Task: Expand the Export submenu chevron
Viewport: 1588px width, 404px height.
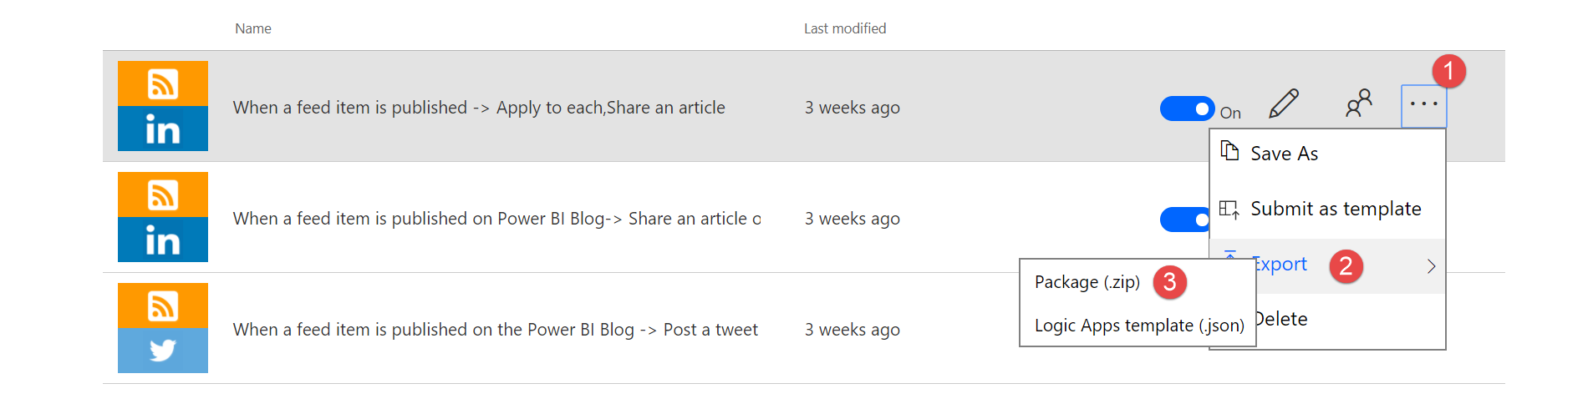Action: tap(1431, 266)
